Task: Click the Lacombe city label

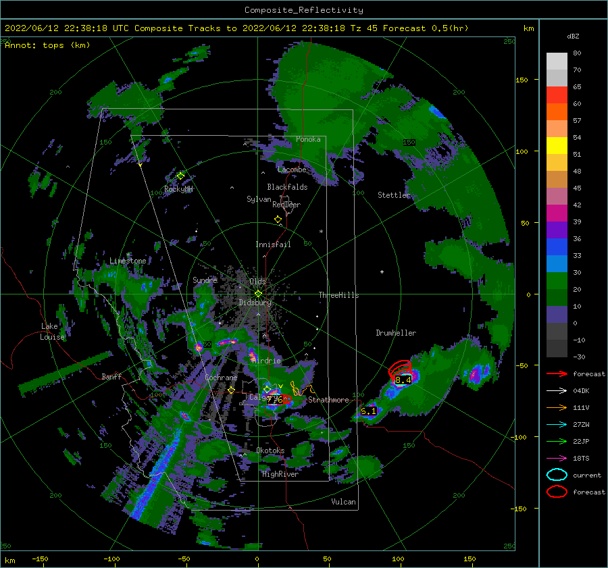Action: (x=292, y=170)
